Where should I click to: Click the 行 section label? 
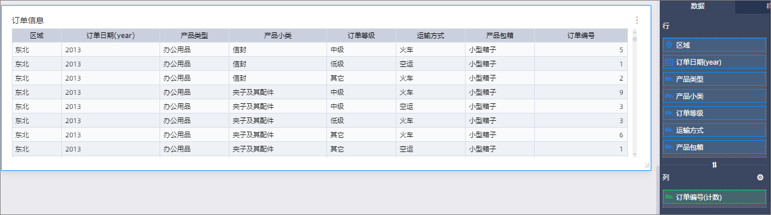[x=665, y=26]
